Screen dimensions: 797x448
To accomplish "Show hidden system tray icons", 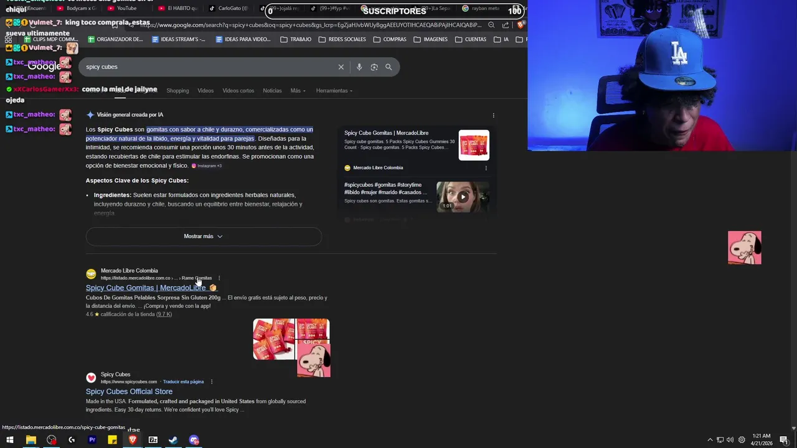I will (710, 440).
